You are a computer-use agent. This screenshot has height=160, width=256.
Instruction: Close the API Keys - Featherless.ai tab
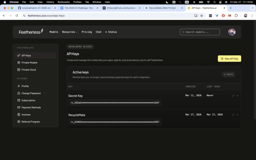click(x=224, y=8)
